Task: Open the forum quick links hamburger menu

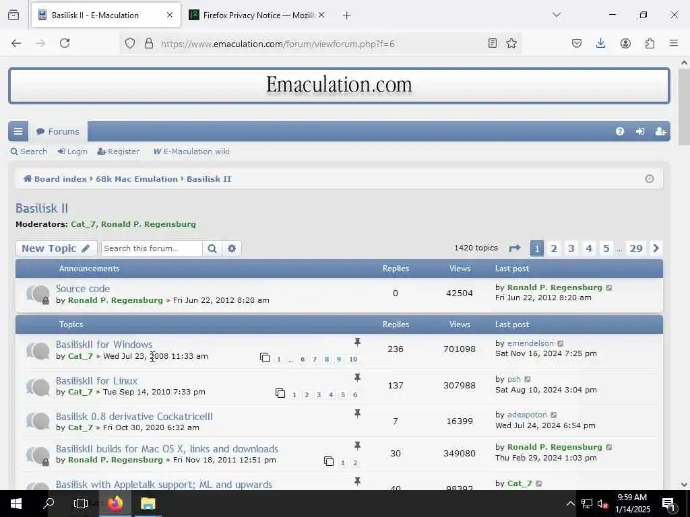Action: pos(18,131)
